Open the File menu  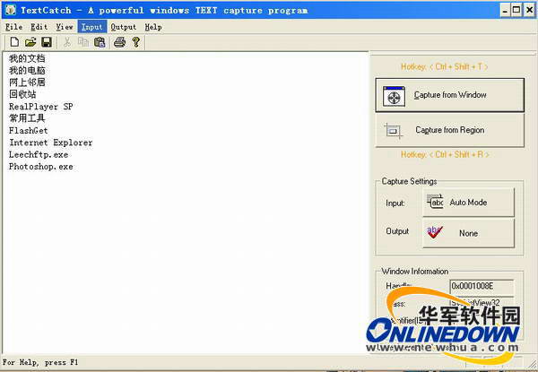pos(14,27)
